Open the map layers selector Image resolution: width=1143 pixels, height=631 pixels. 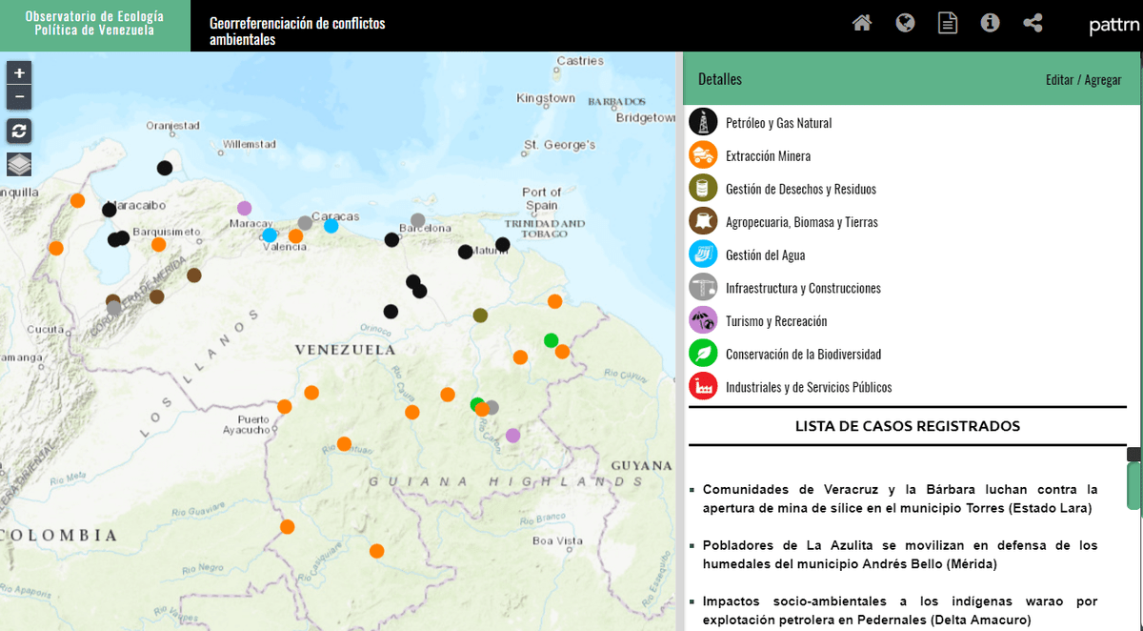(x=19, y=164)
